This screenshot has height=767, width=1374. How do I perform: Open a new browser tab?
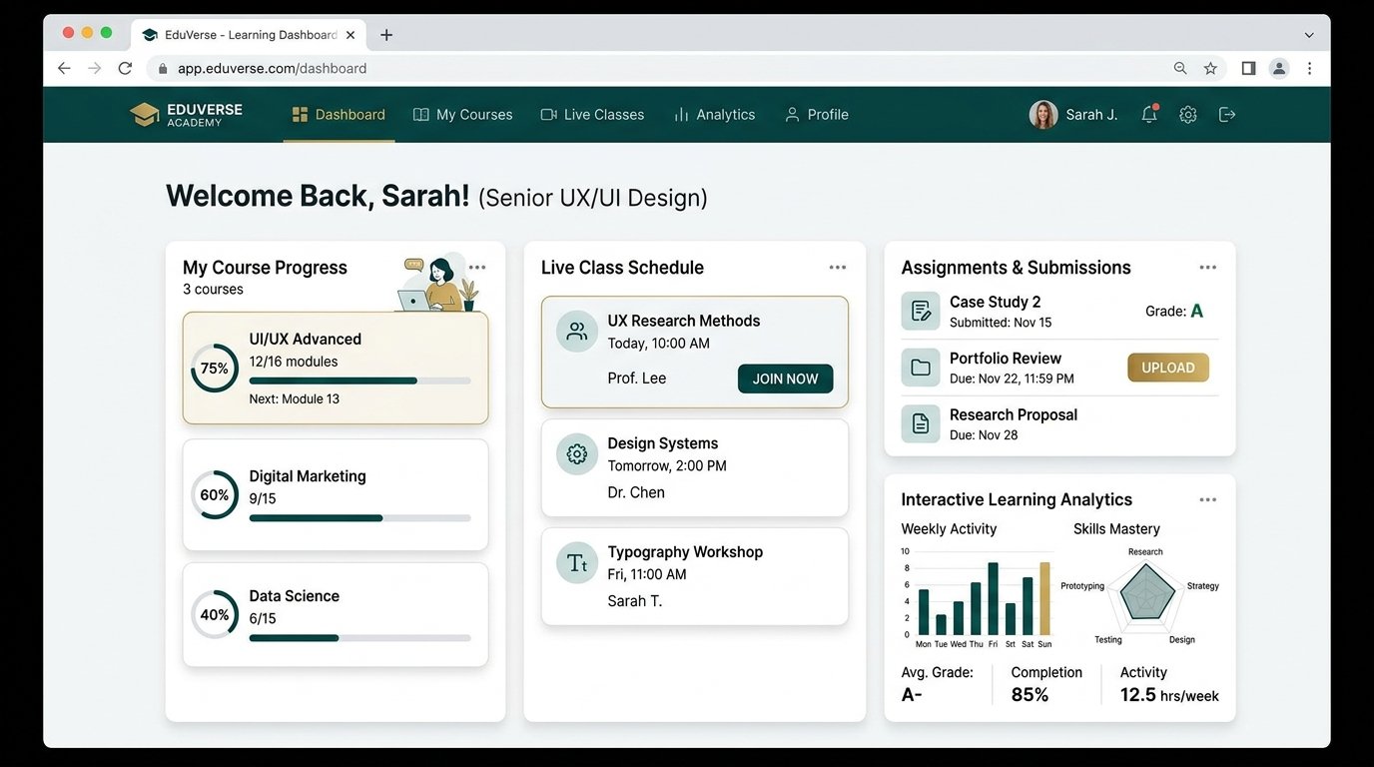pos(386,35)
